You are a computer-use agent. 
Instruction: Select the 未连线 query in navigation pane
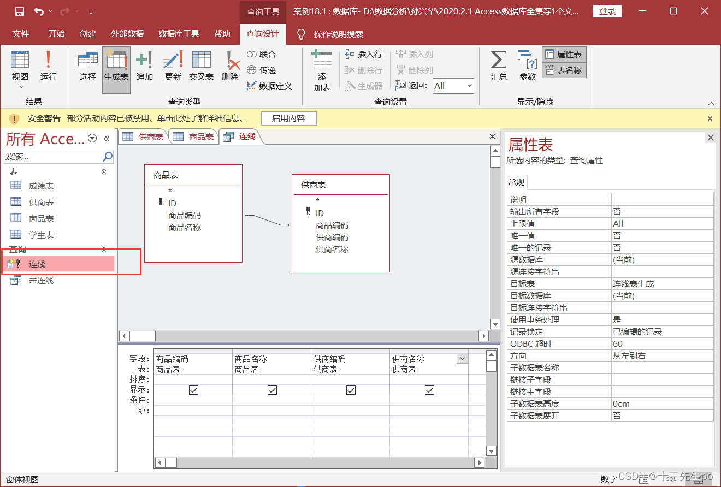41,281
